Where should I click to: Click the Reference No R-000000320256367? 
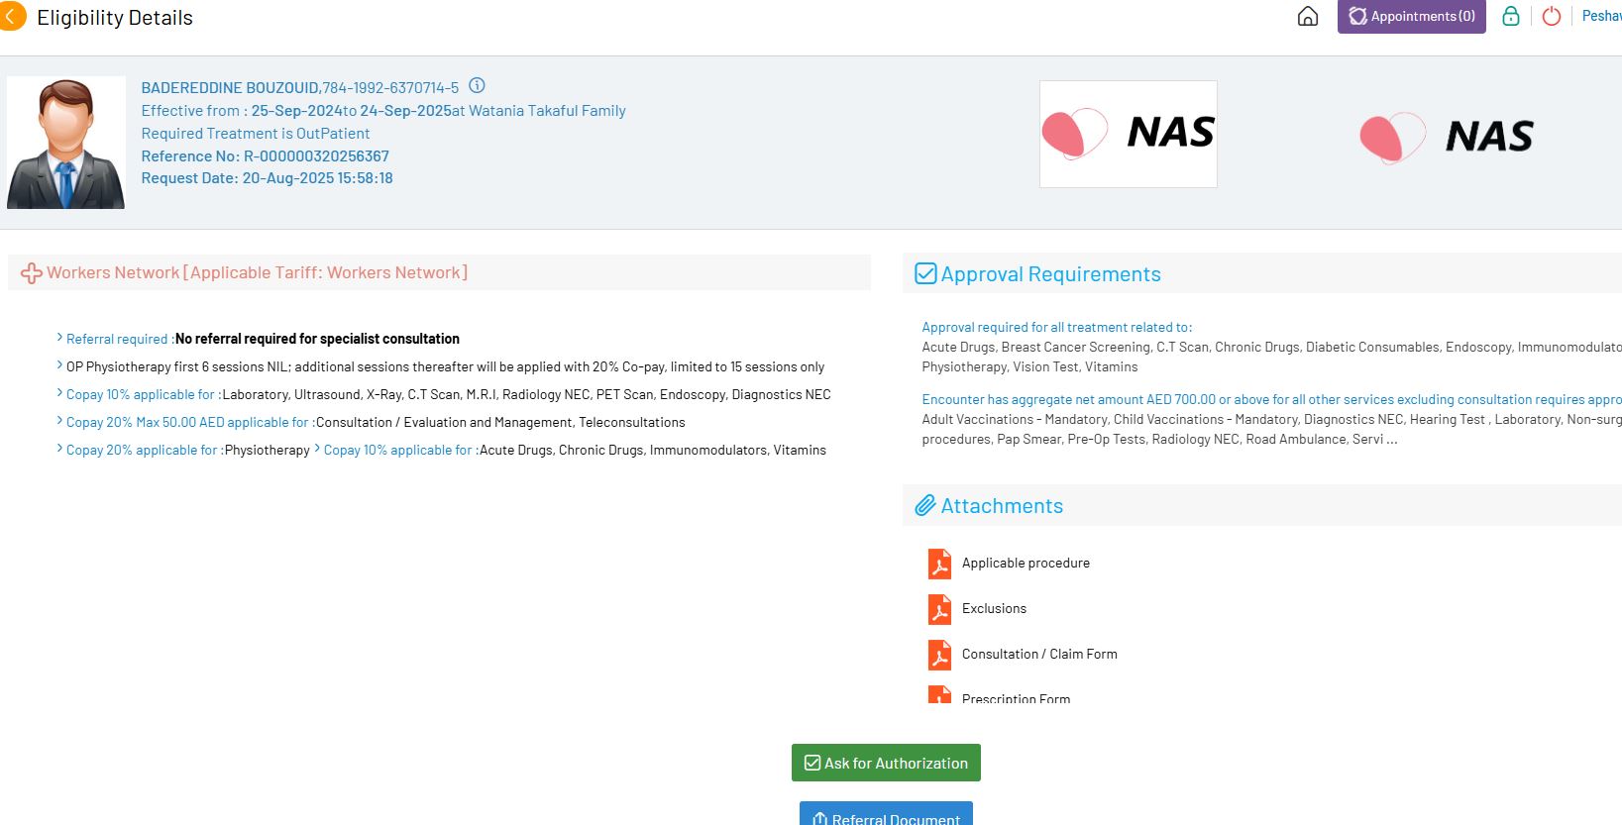point(266,155)
